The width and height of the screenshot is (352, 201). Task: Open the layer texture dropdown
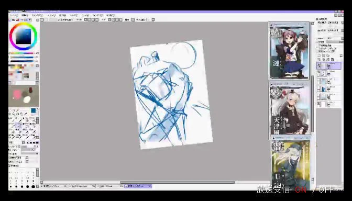click(336, 23)
